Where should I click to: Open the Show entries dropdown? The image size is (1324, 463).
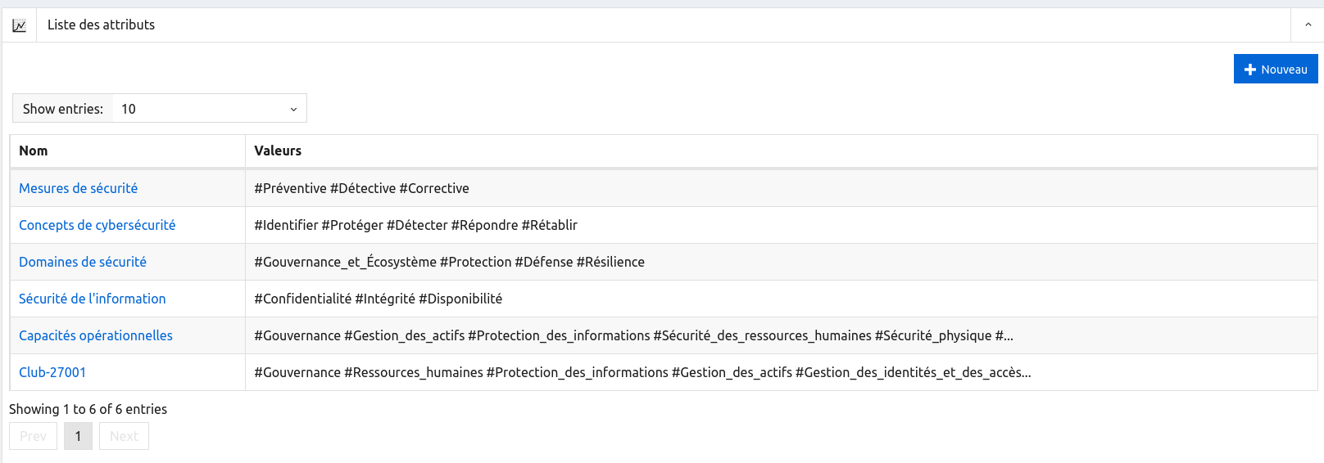[x=209, y=109]
